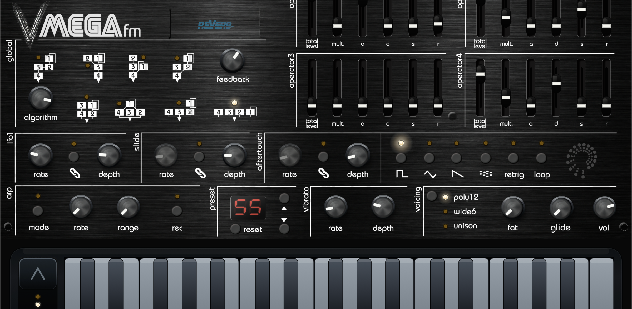Viewport: 632px width, 309px height.
Task: Select the noise LFO shape button
Action: (486, 158)
